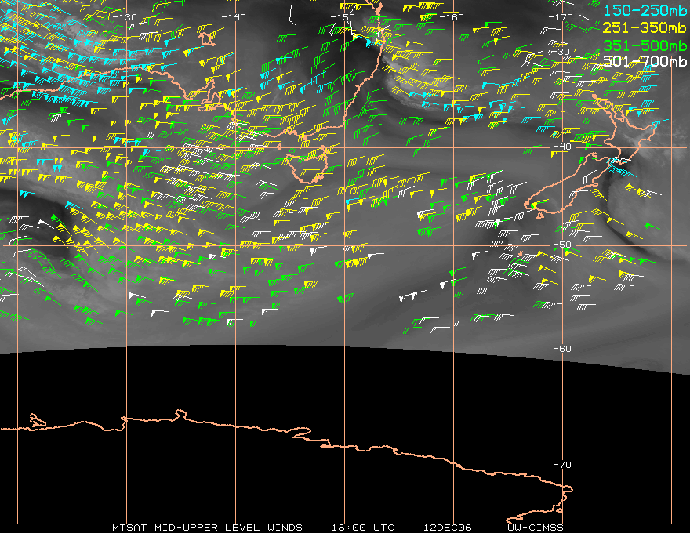
Task: Click the 501-700mb white legend label
Action: pos(645,61)
